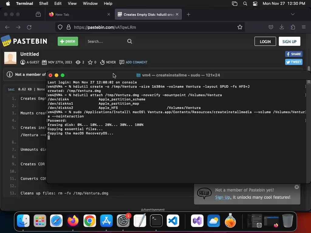This screenshot has width=311, height=233.
Task: Open the Edit menu
Action: click(58, 4)
